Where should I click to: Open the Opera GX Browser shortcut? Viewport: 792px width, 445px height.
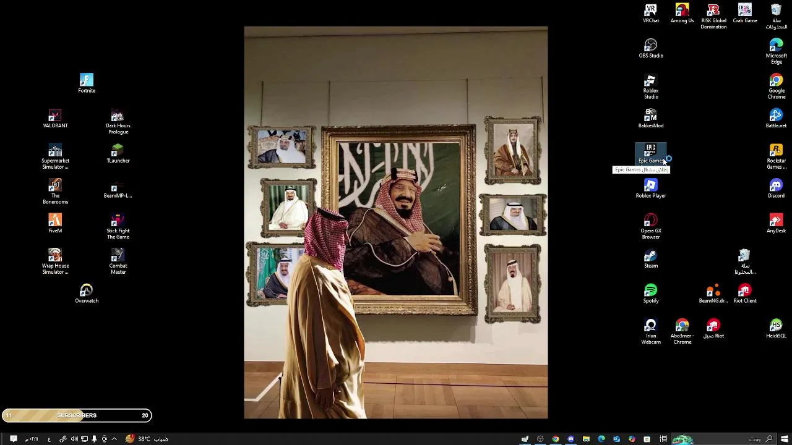tap(651, 226)
